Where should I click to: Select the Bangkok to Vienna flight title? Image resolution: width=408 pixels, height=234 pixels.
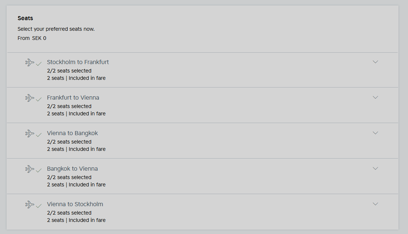click(x=72, y=169)
